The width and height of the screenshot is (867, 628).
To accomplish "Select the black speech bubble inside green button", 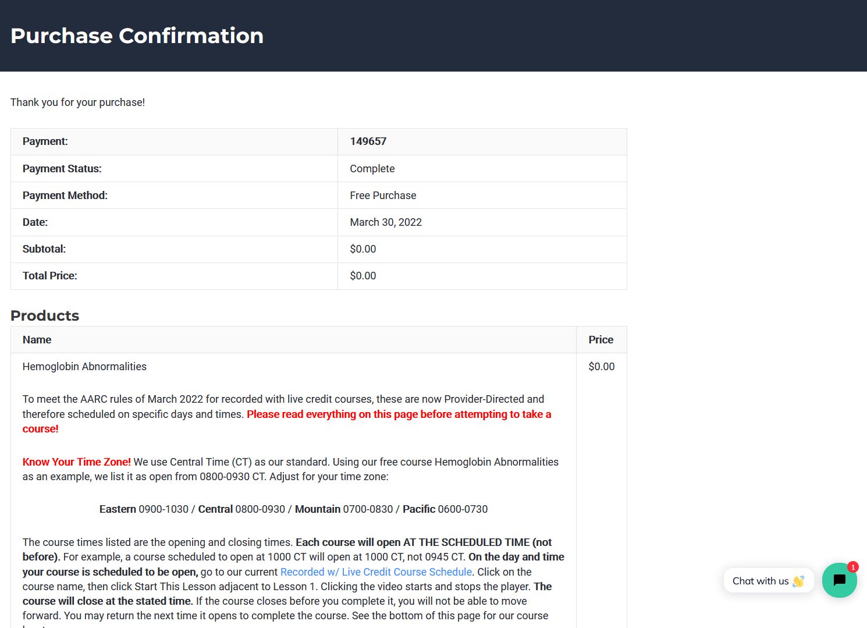I will (x=839, y=580).
